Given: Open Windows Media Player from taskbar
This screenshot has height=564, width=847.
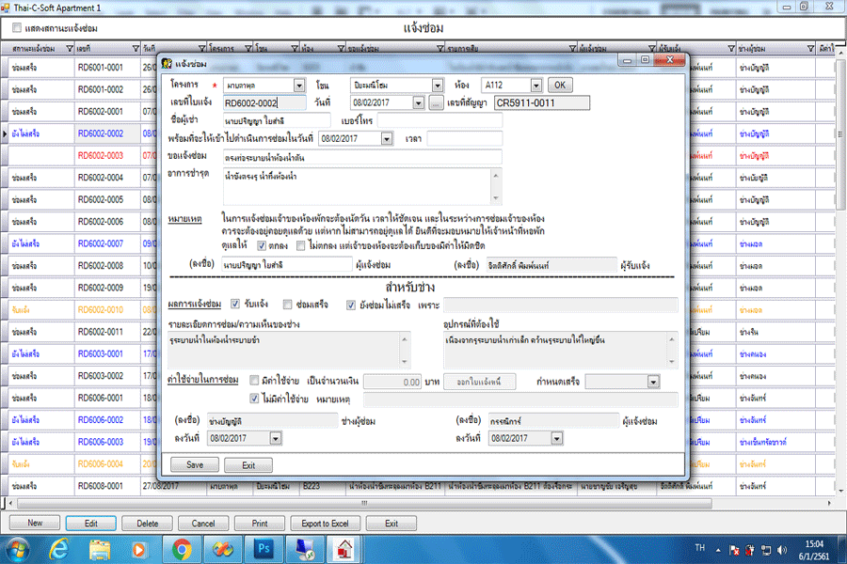Looking at the screenshot, I should tap(141, 547).
